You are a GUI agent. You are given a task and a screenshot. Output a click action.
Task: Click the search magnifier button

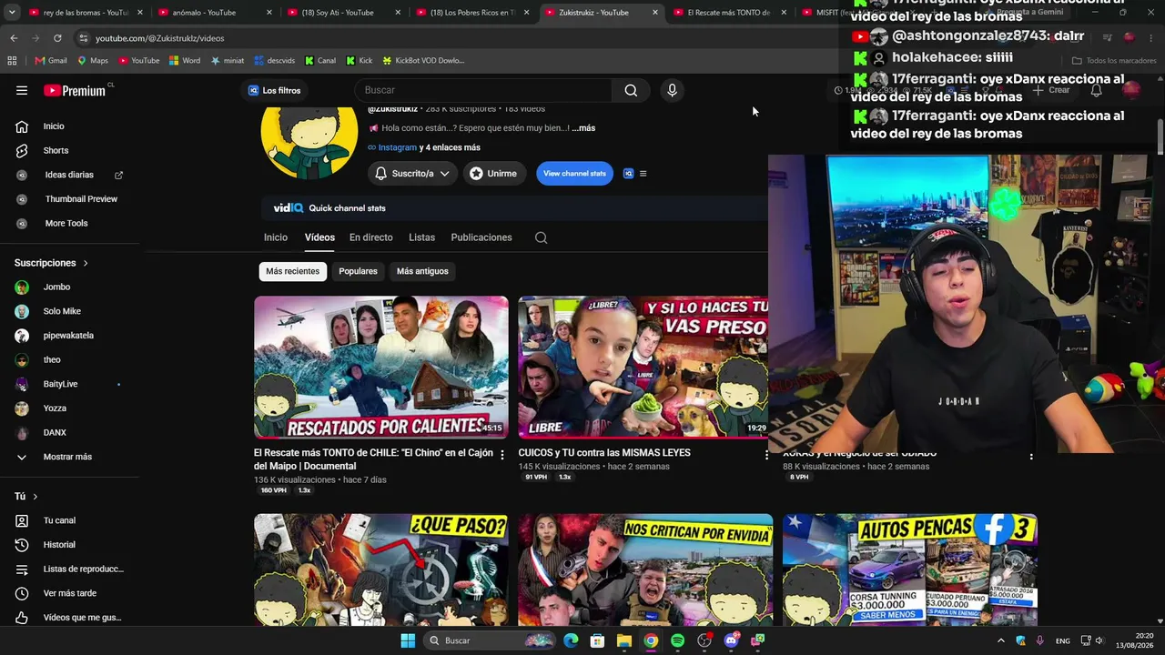click(631, 90)
